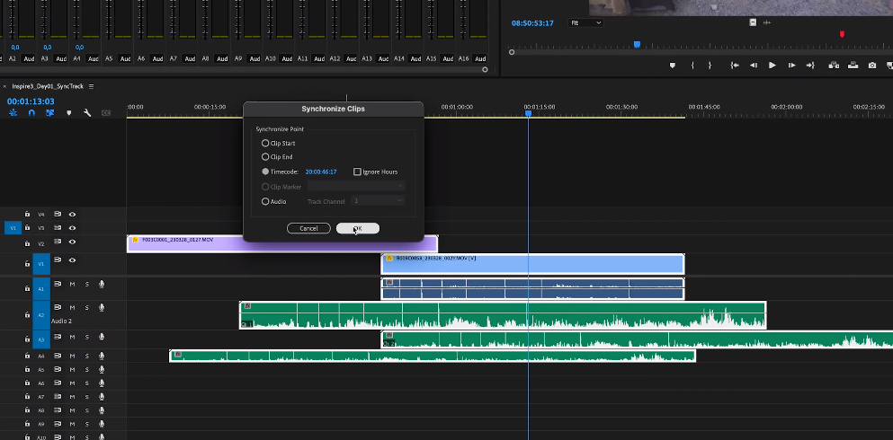Select the Audio radio button
Image resolution: width=893 pixels, height=440 pixels.
coord(265,201)
